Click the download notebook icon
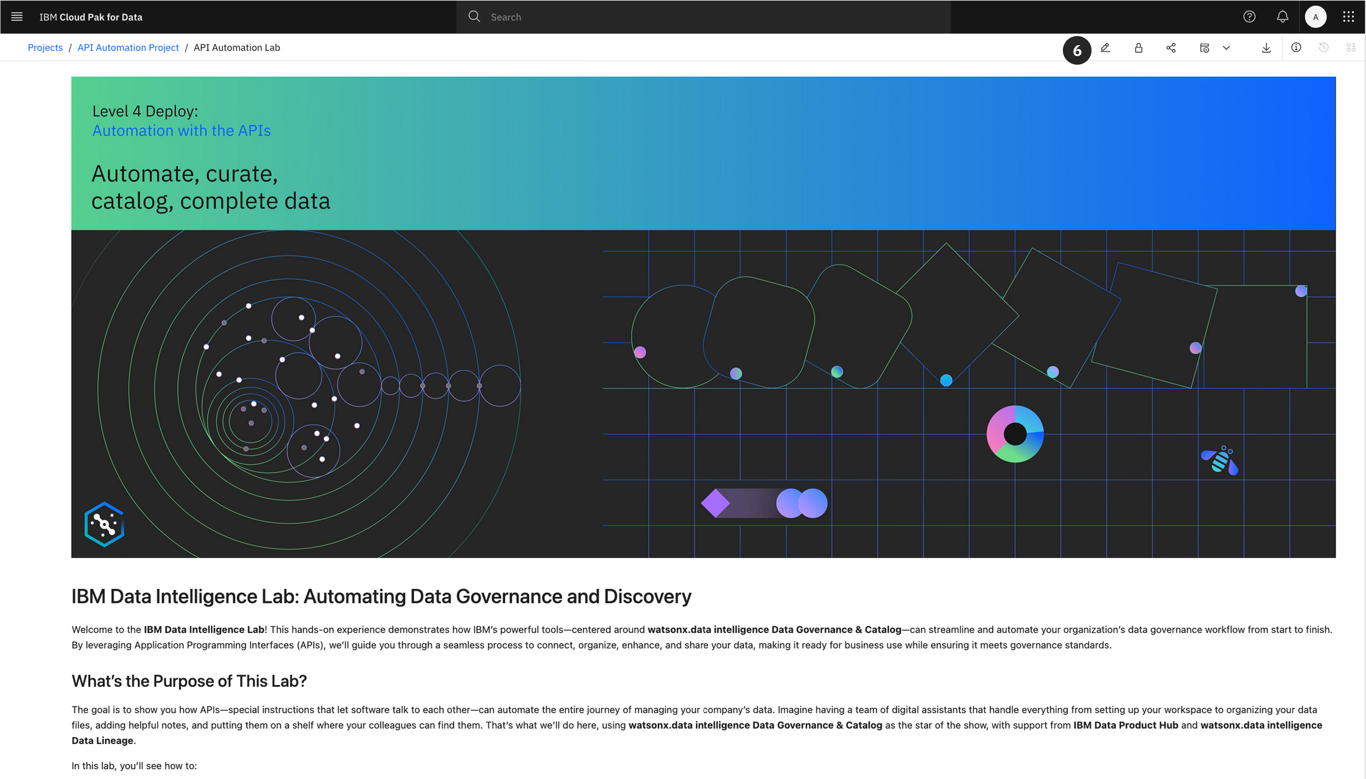This screenshot has height=779, width=1366. [x=1266, y=48]
